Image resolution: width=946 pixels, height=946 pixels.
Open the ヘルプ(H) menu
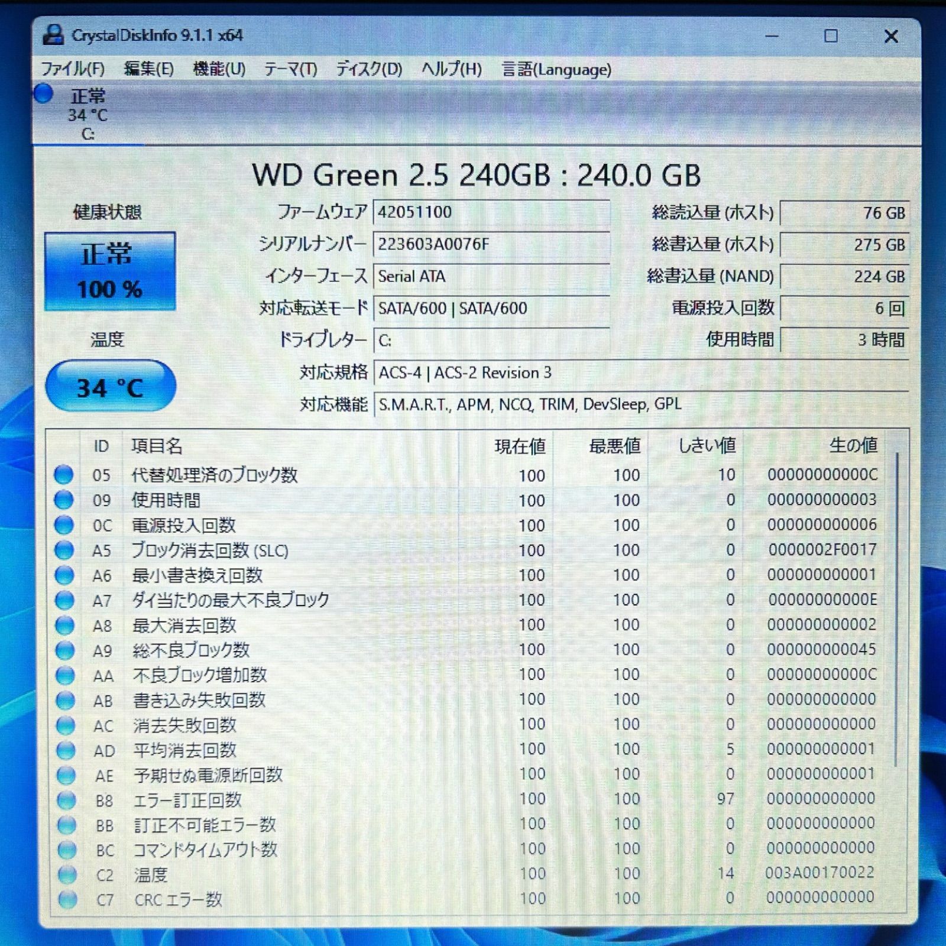451,69
